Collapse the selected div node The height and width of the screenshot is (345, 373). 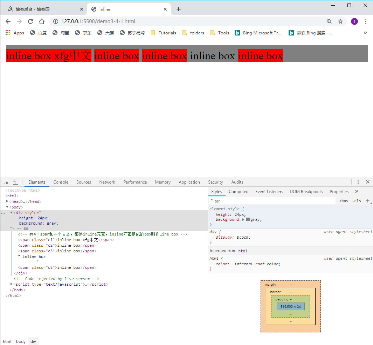point(11,213)
